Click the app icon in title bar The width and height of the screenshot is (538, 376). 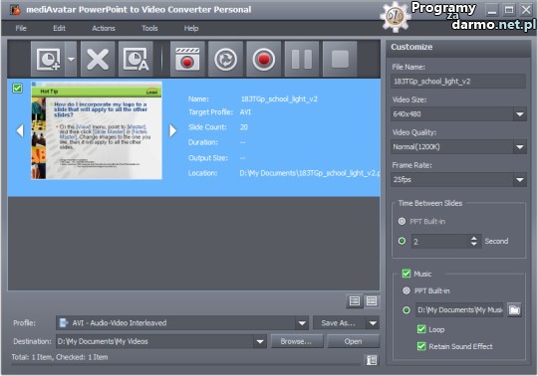point(15,10)
